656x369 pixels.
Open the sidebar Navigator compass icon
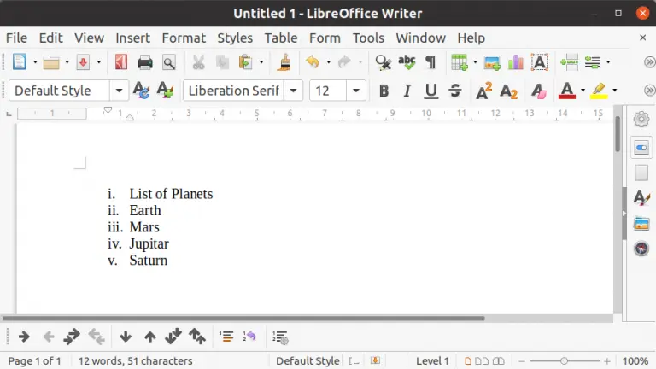pyautogui.click(x=641, y=249)
